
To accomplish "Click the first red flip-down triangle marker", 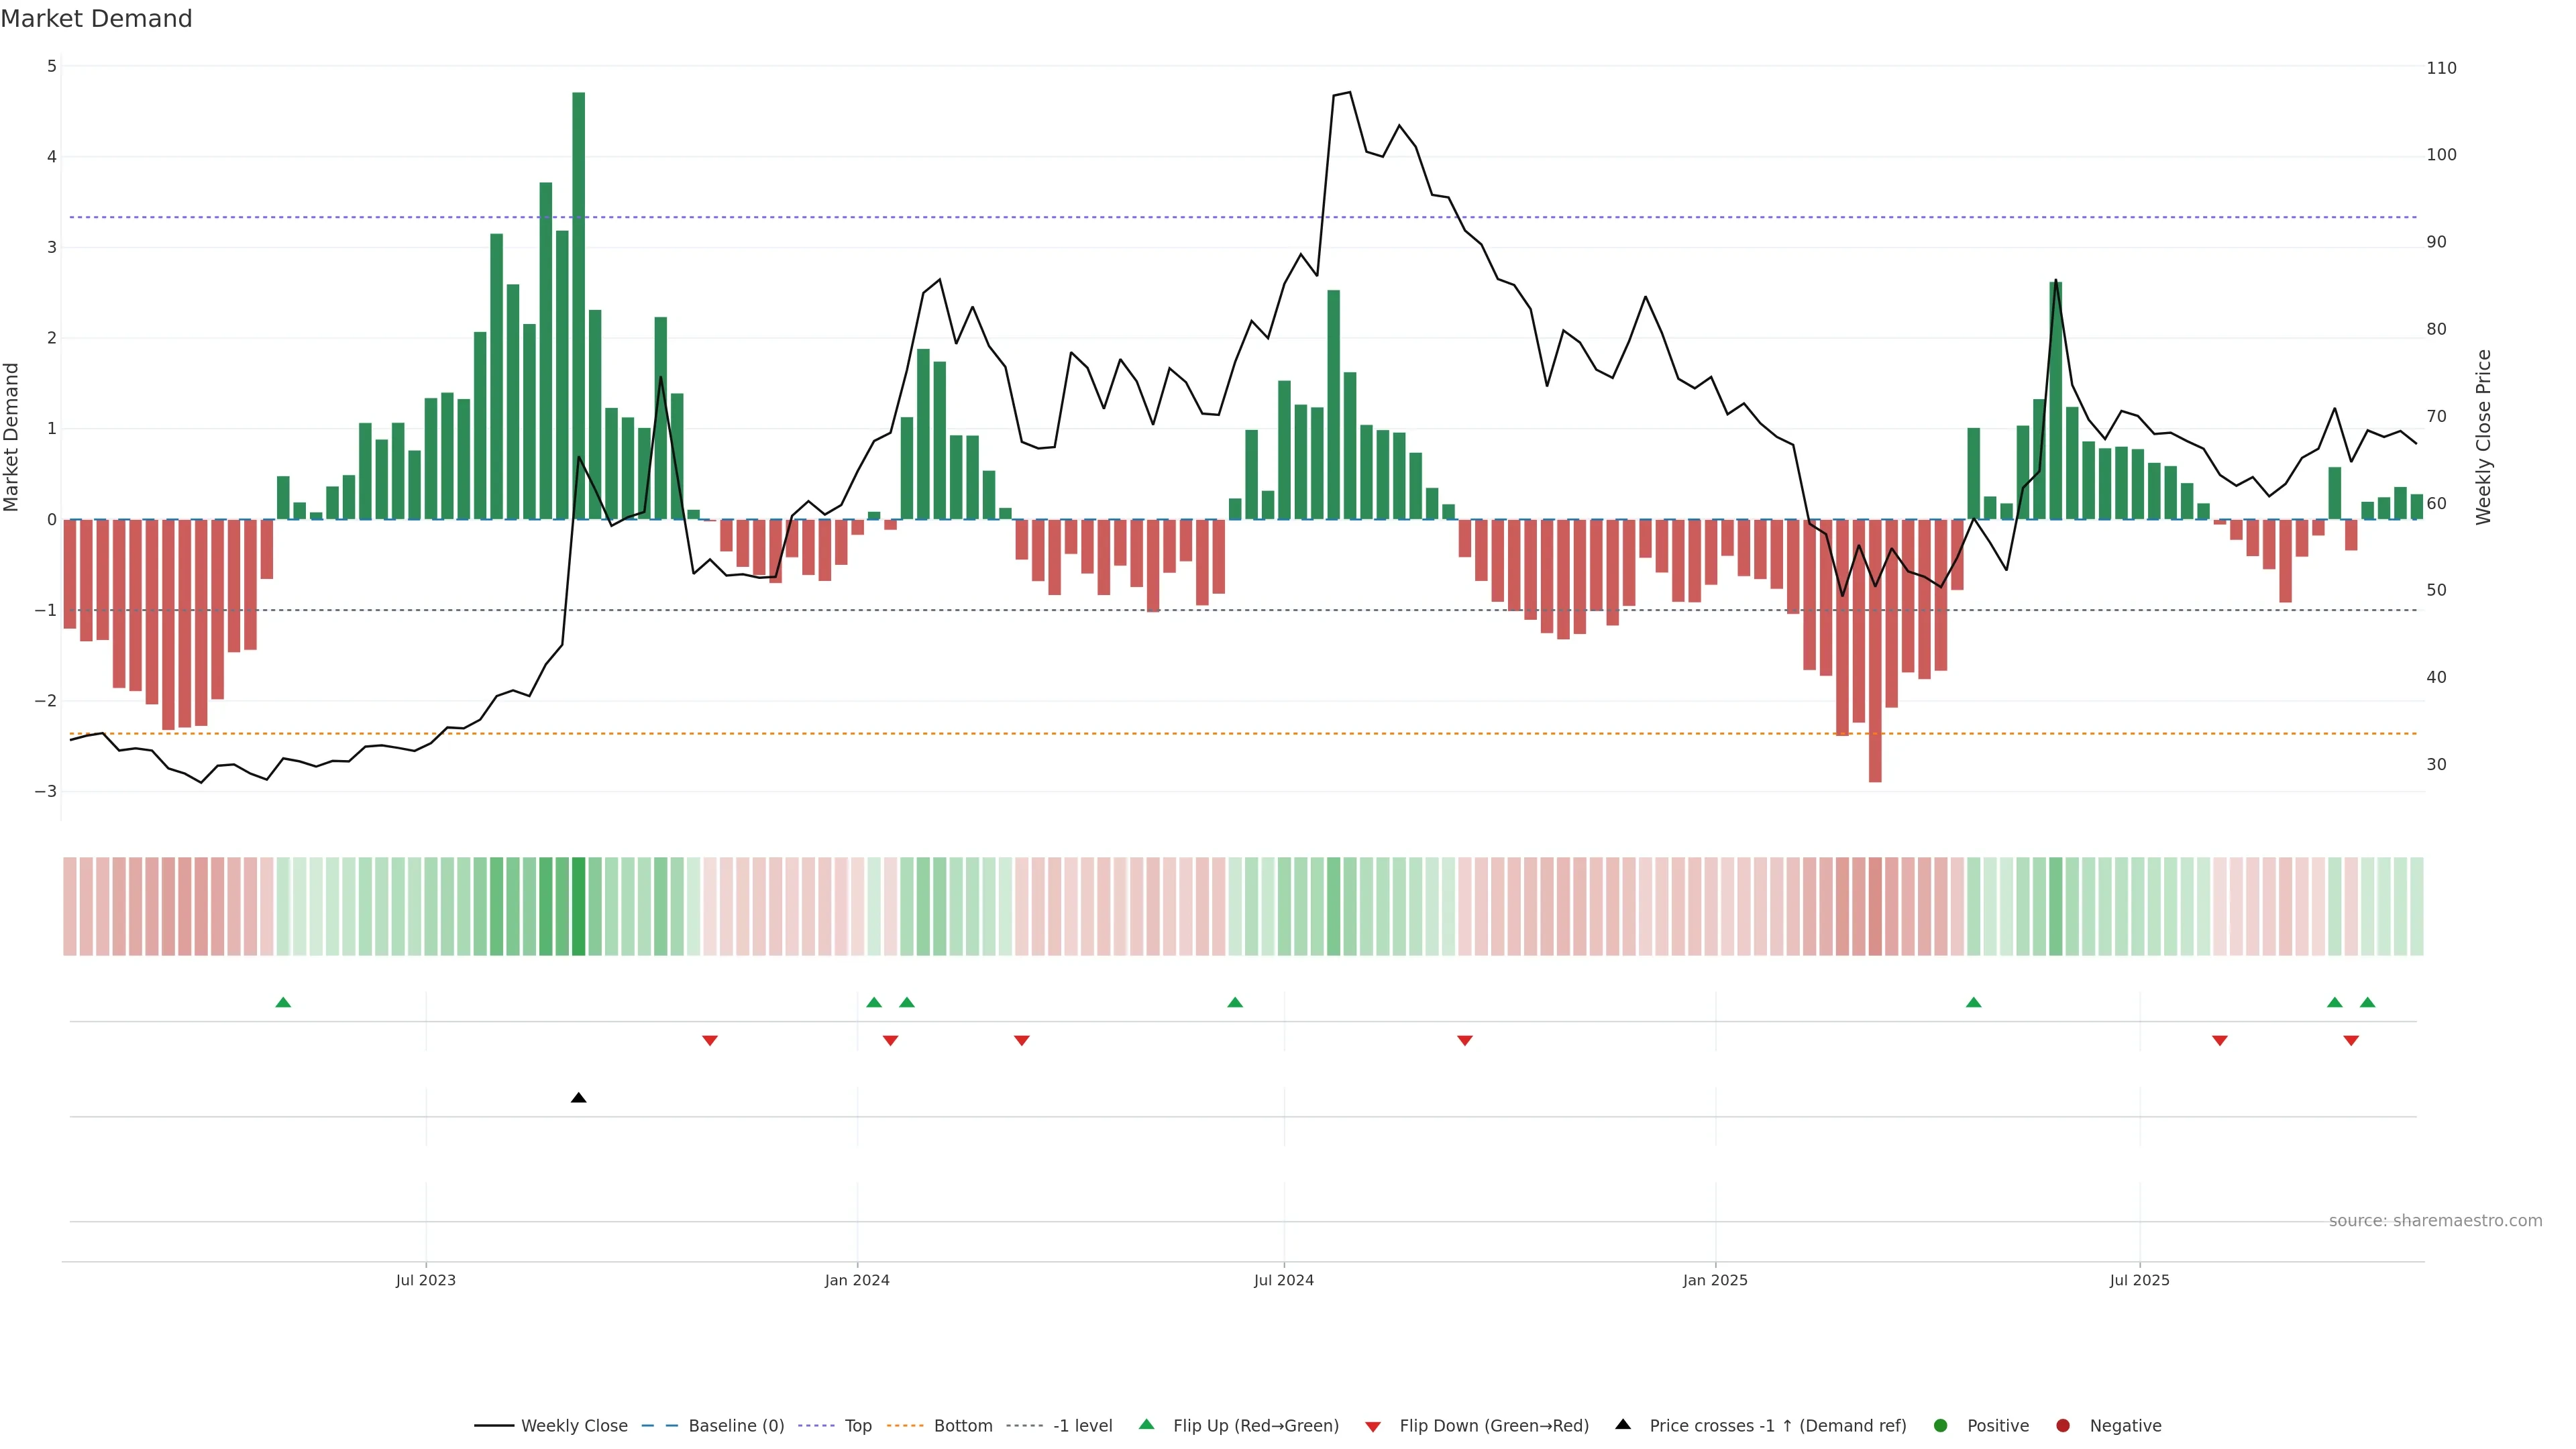I will click(710, 1041).
